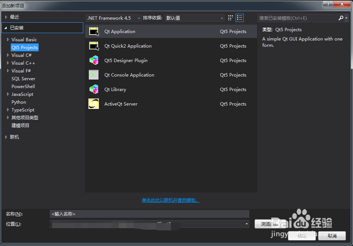This screenshot has height=246, width=353.
Task: Select PowerShell category
Action: 23,87
